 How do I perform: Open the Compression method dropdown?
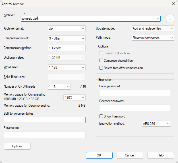coord(67,48)
